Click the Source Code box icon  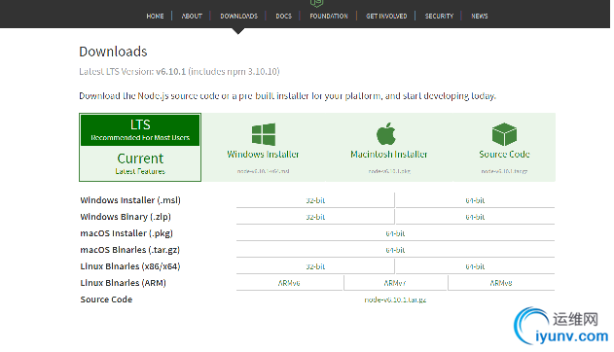[504, 134]
